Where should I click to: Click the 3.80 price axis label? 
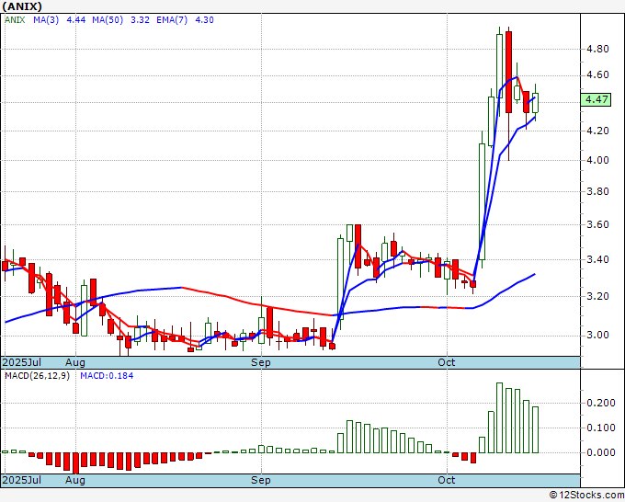pyautogui.click(x=598, y=191)
